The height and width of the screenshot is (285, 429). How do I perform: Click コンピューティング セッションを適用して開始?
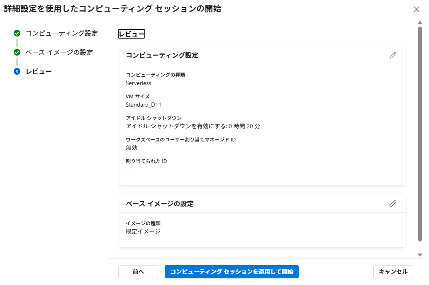(x=232, y=272)
